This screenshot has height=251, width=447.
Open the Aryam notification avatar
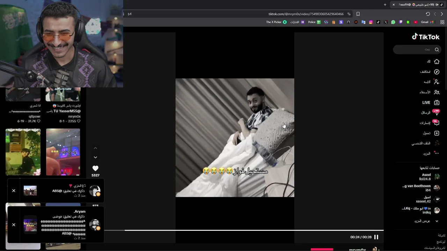tap(95, 225)
